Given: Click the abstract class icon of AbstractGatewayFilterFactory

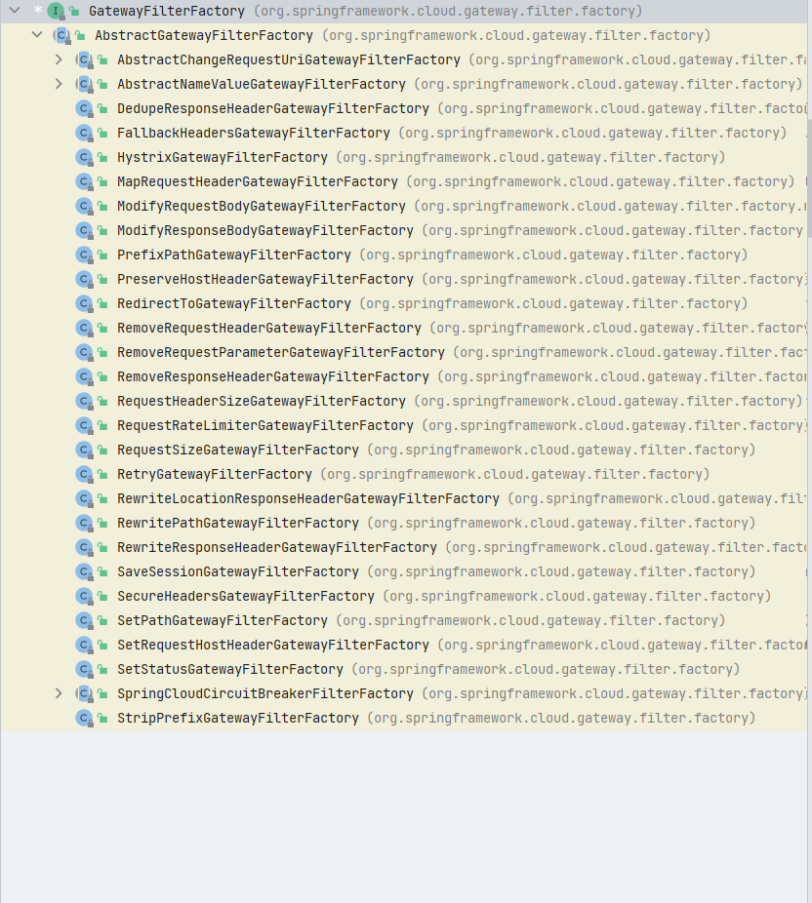Looking at the screenshot, I should [x=61, y=35].
